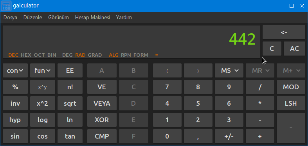This screenshot has height=146, width=308.
Task: Open the Hesap Makinesi menu
Action: (x=92, y=18)
